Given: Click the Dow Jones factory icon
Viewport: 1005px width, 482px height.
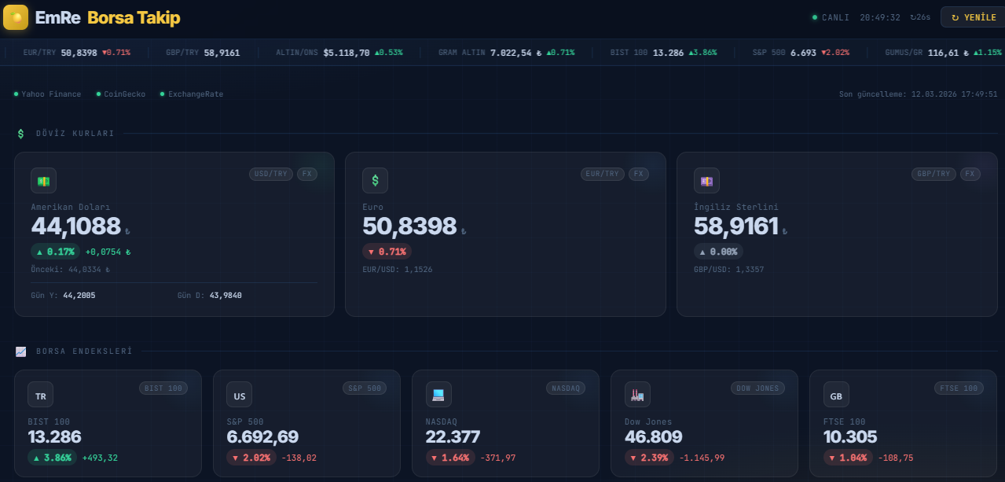Looking at the screenshot, I should [x=636, y=395].
